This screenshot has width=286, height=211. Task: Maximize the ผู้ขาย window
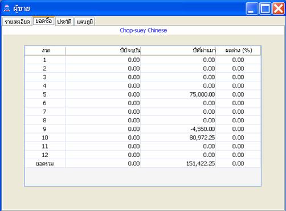[x=265, y=9]
